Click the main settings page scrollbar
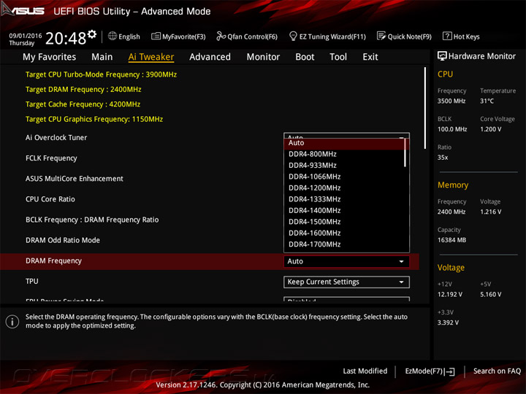The height and width of the screenshot is (394, 526). [425, 108]
